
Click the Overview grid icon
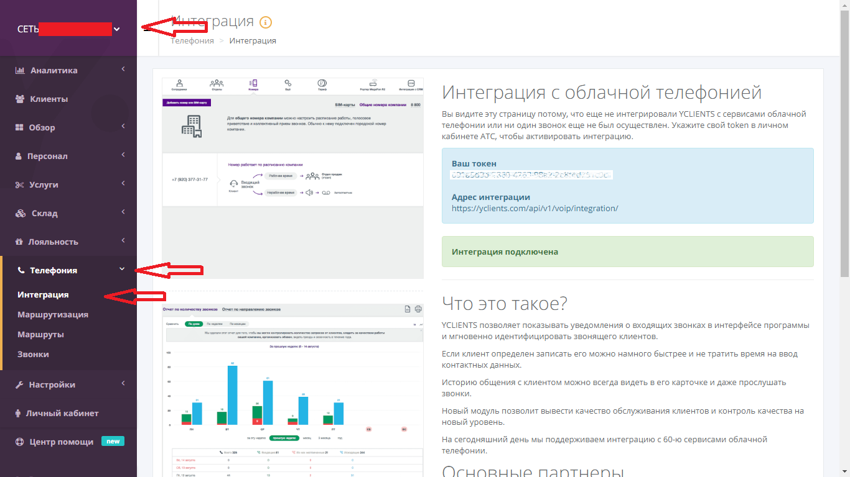(19, 127)
